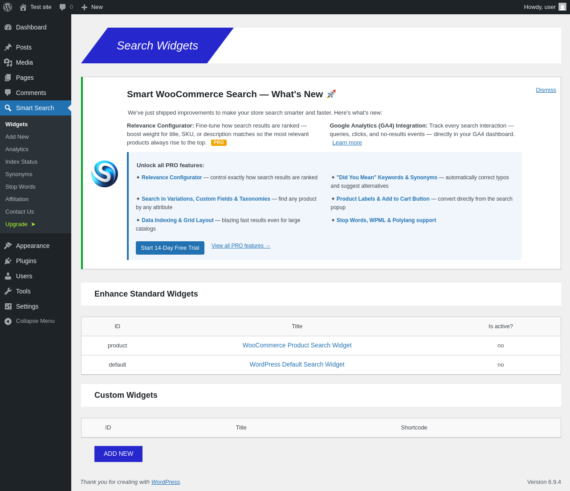This screenshot has width=570, height=491.
Task: Click the Posts pushpin icon
Action: pos(8,47)
